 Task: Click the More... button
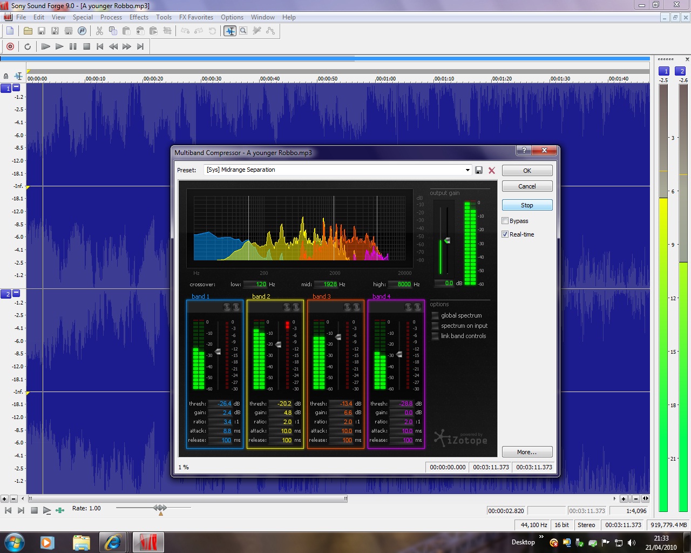click(527, 452)
